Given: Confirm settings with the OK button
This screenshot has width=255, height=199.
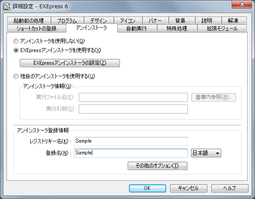Looking at the screenshot, I should tap(148, 188).
